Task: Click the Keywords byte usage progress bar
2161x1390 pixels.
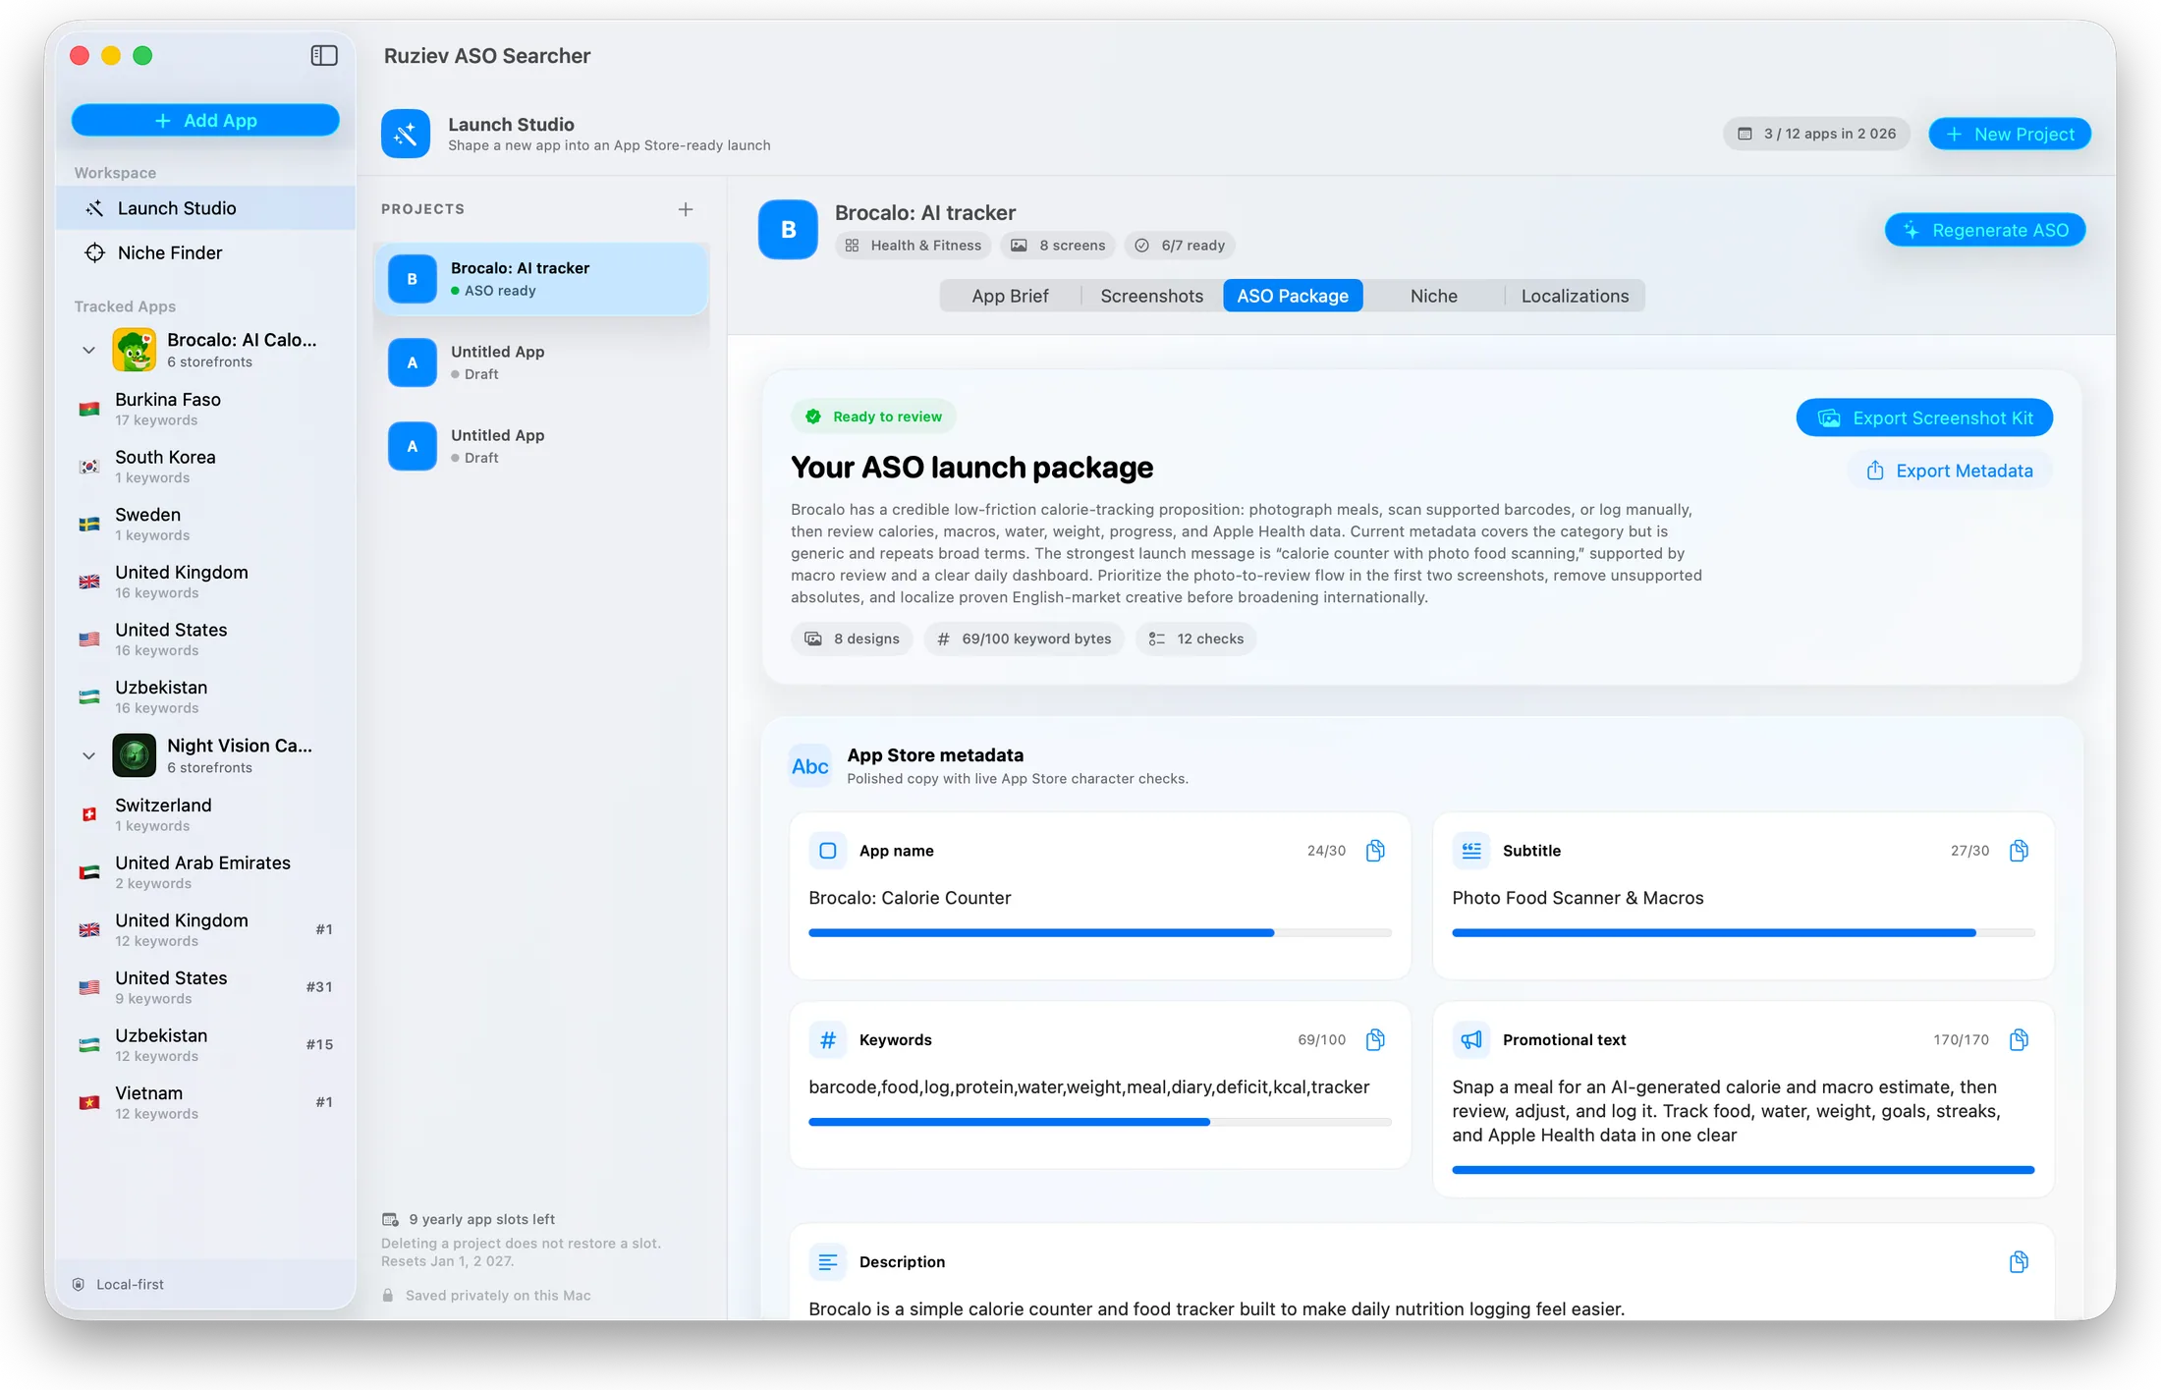Action: tap(1100, 1122)
